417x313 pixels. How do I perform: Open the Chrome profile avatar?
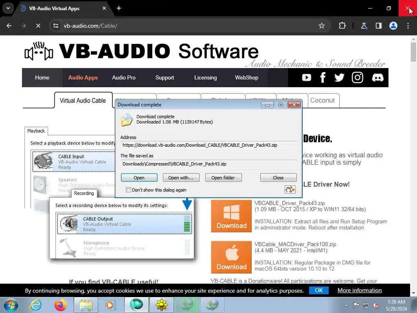coord(393,26)
